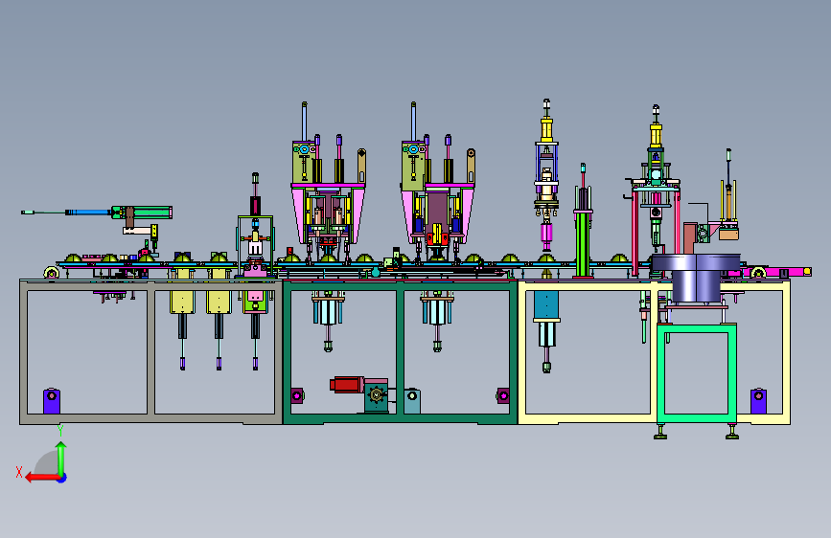Click the green Y axis arrow of triad
Viewport: 831px width, 538px height.
[x=61, y=458]
